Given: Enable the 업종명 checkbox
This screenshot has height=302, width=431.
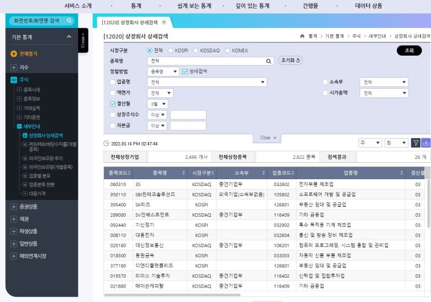Looking at the screenshot, I should [113, 82].
